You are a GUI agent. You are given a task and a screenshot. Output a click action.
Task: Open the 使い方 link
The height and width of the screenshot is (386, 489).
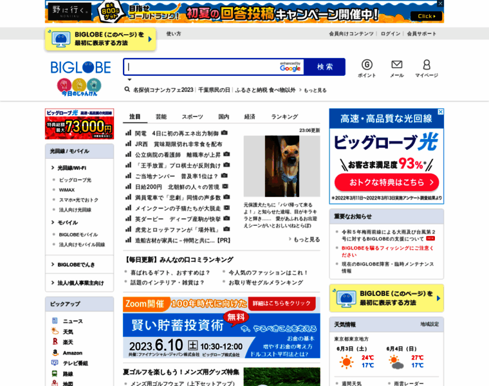point(174,33)
